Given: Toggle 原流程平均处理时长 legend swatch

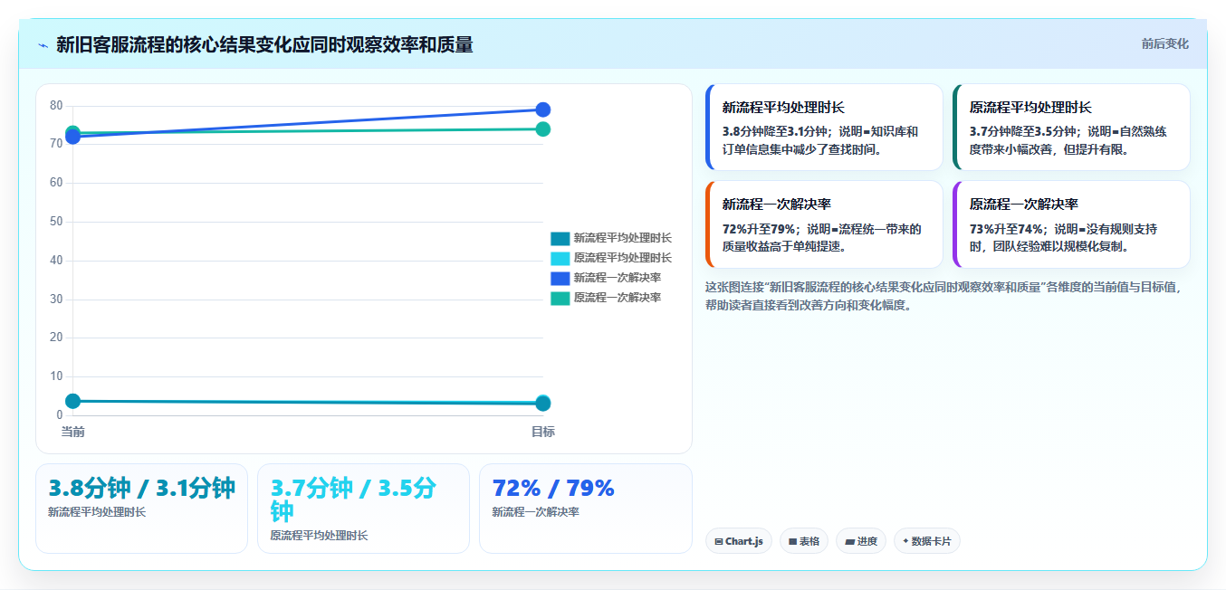Looking at the screenshot, I should click(x=560, y=258).
